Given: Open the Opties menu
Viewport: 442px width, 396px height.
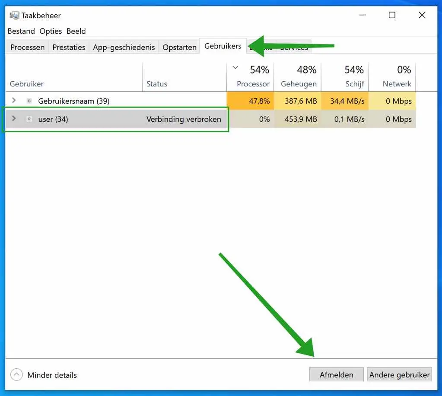Looking at the screenshot, I should [x=51, y=31].
